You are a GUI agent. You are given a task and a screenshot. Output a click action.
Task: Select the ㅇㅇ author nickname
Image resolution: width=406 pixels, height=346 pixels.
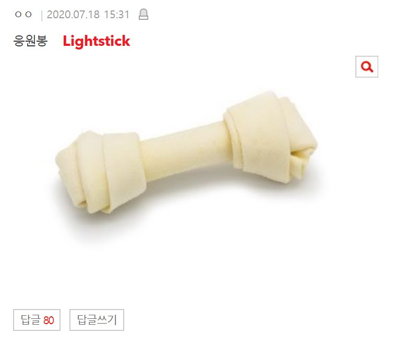pyautogui.click(x=23, y=15)
